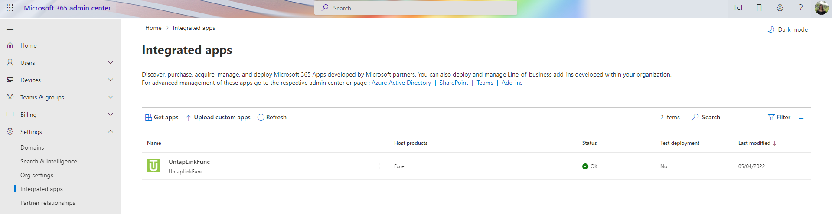Click the Teams & groups icon

point(10,97)
